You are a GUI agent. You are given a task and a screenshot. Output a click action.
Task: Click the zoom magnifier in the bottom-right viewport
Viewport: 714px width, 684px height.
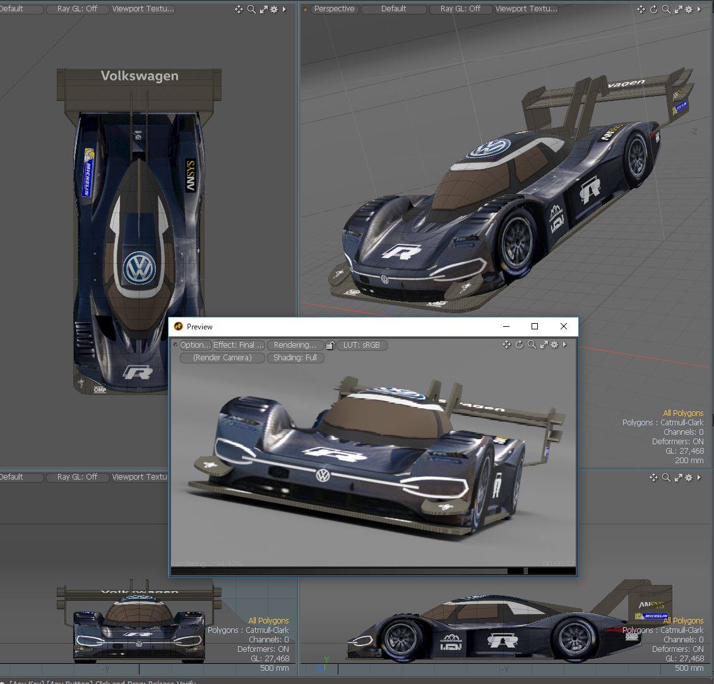pos(666,478)
